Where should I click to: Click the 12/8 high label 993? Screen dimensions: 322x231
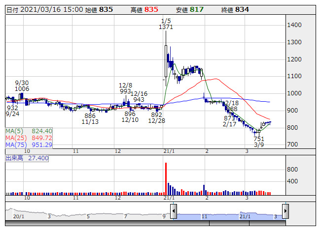126,91
